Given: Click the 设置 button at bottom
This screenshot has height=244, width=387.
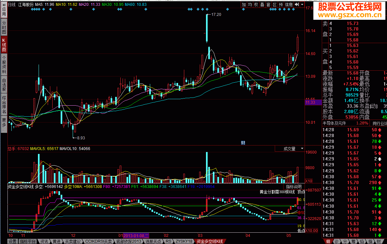Looking at the screenshot, I should [x=13, y=241].
